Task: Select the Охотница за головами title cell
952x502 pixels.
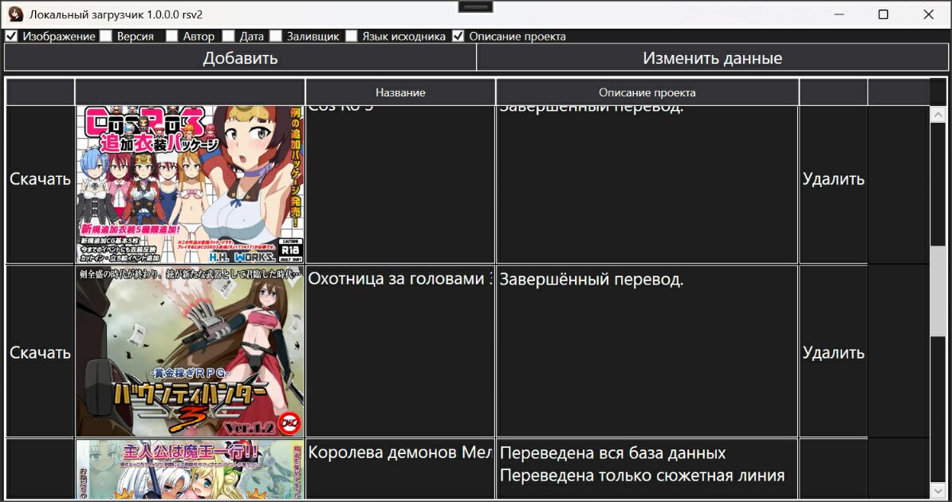Action: pos(400,351)
